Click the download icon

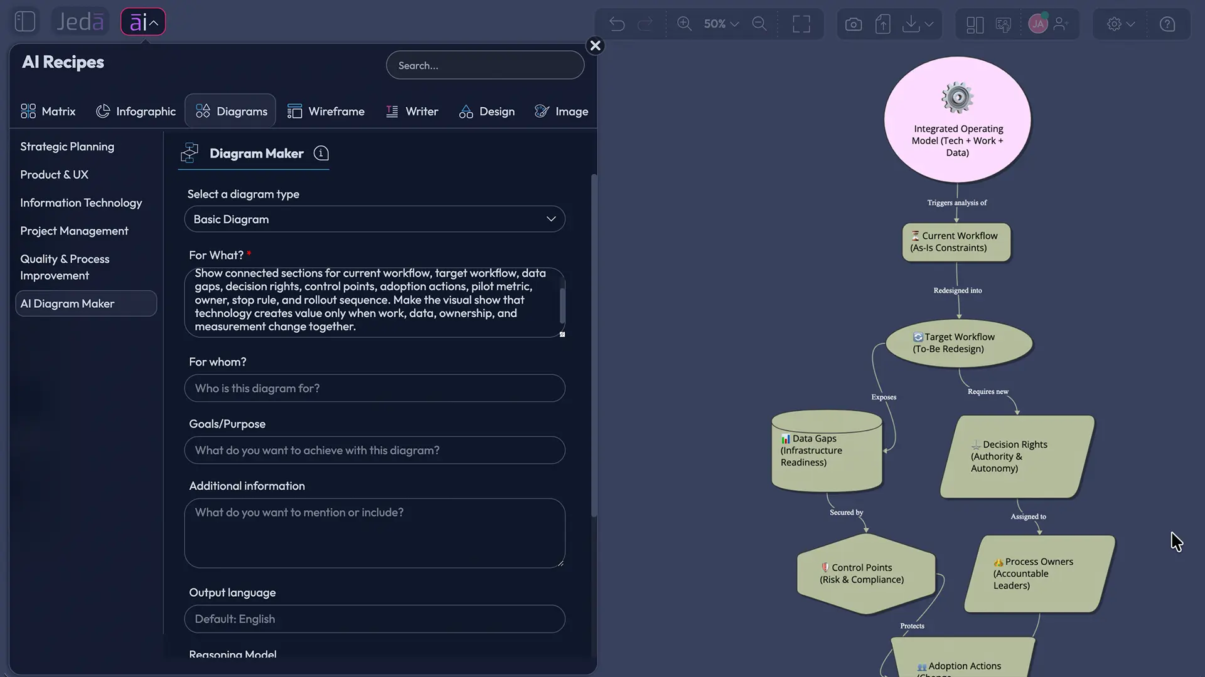click(x=911, y=24)
